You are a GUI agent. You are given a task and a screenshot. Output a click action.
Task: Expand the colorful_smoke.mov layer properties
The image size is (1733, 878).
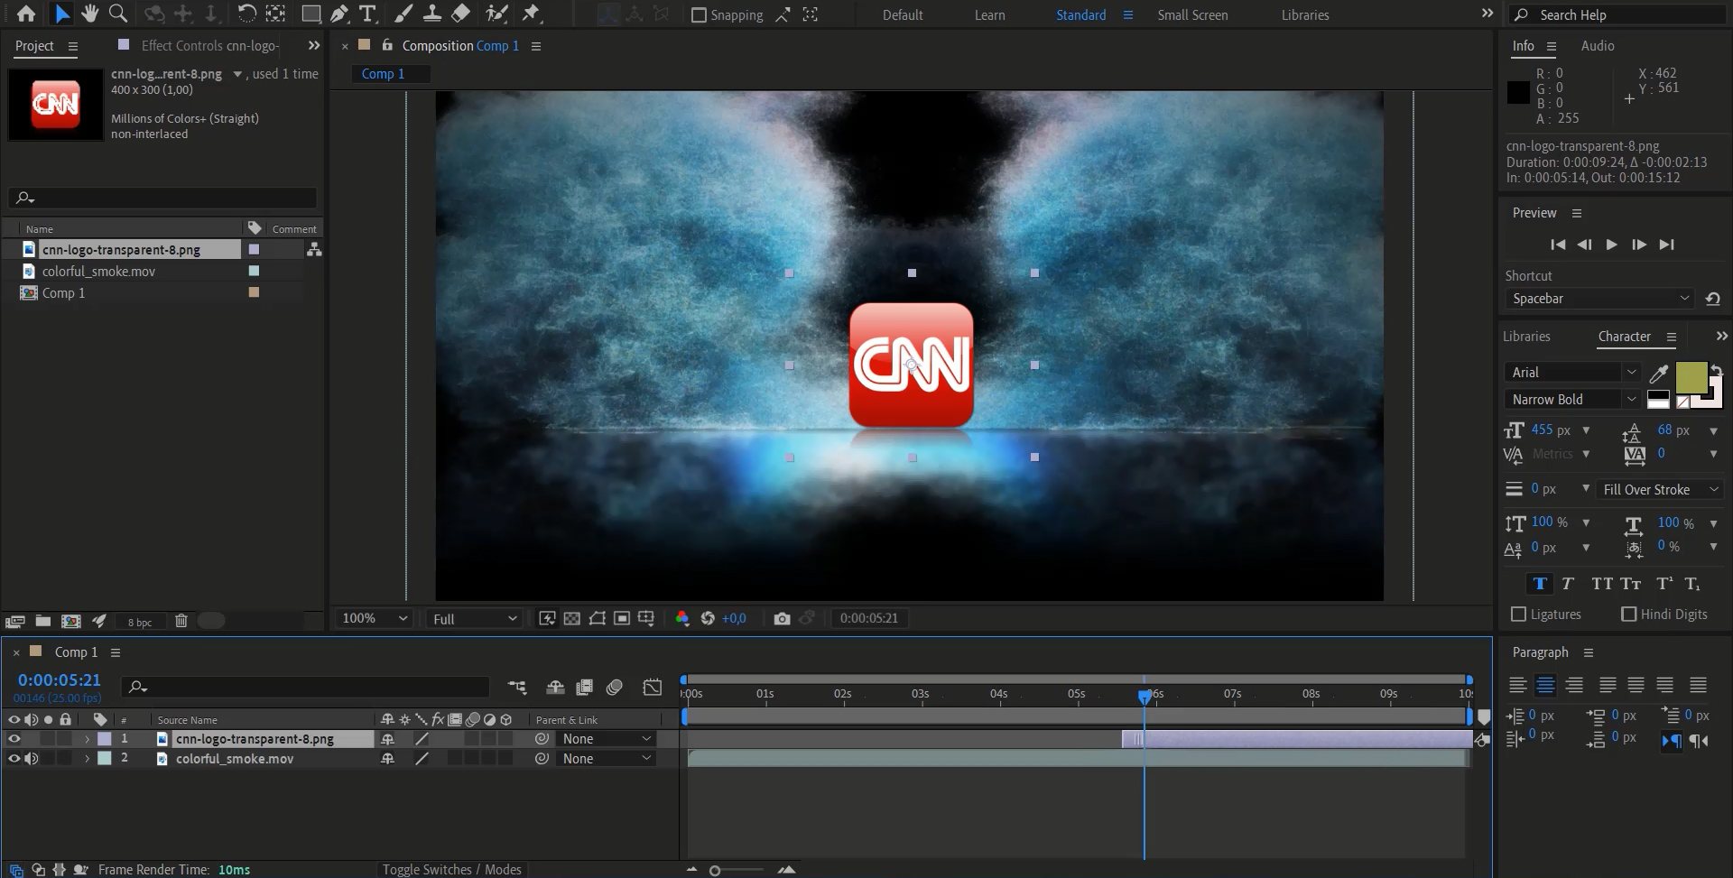tap(88, 759)
